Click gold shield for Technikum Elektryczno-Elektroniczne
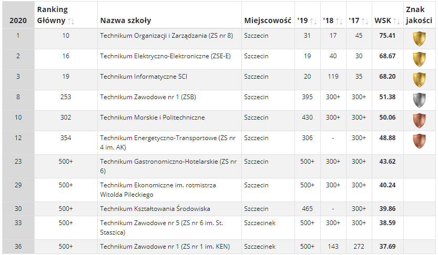Screen dimensions: 438x255 pos(419,59)
